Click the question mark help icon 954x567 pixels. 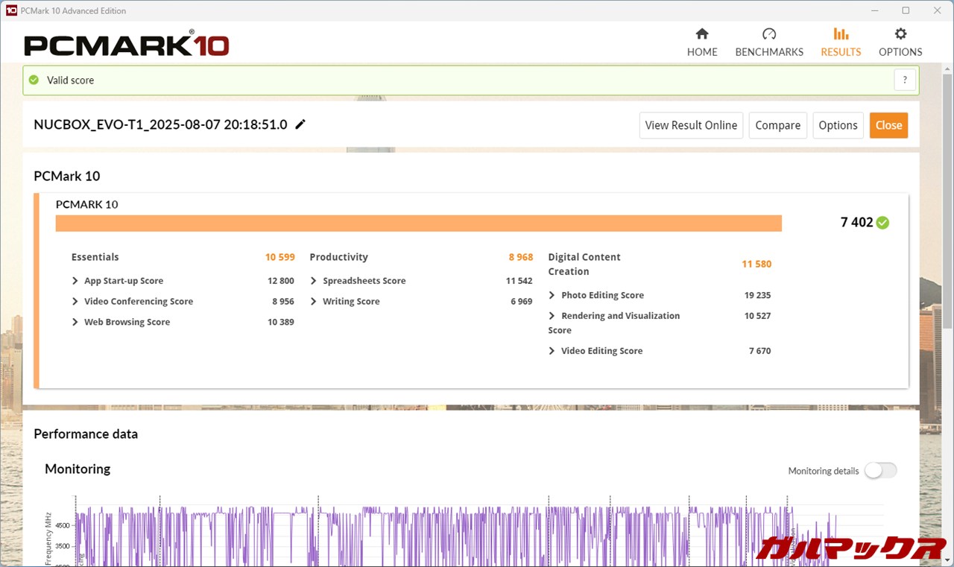[x=905, y=80]
